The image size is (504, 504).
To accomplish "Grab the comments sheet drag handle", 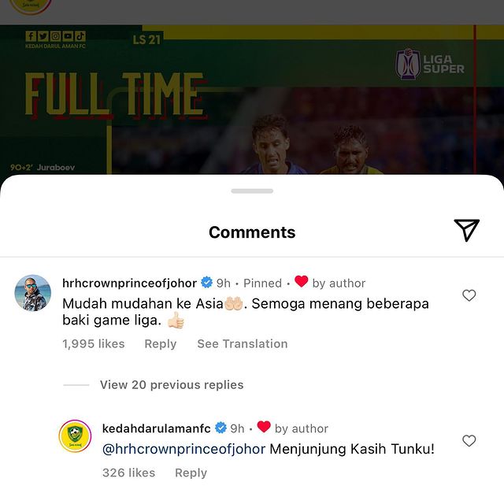I will 252,191.
